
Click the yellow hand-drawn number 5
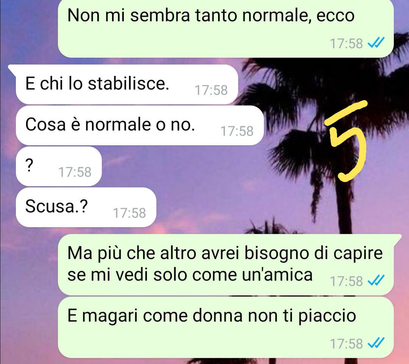pos(347,141)
